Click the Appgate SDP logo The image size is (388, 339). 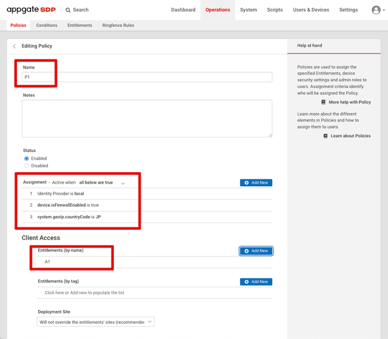(x=31, y=10)
